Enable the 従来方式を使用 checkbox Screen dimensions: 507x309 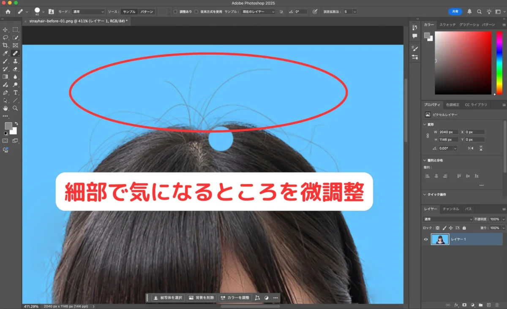196,12
